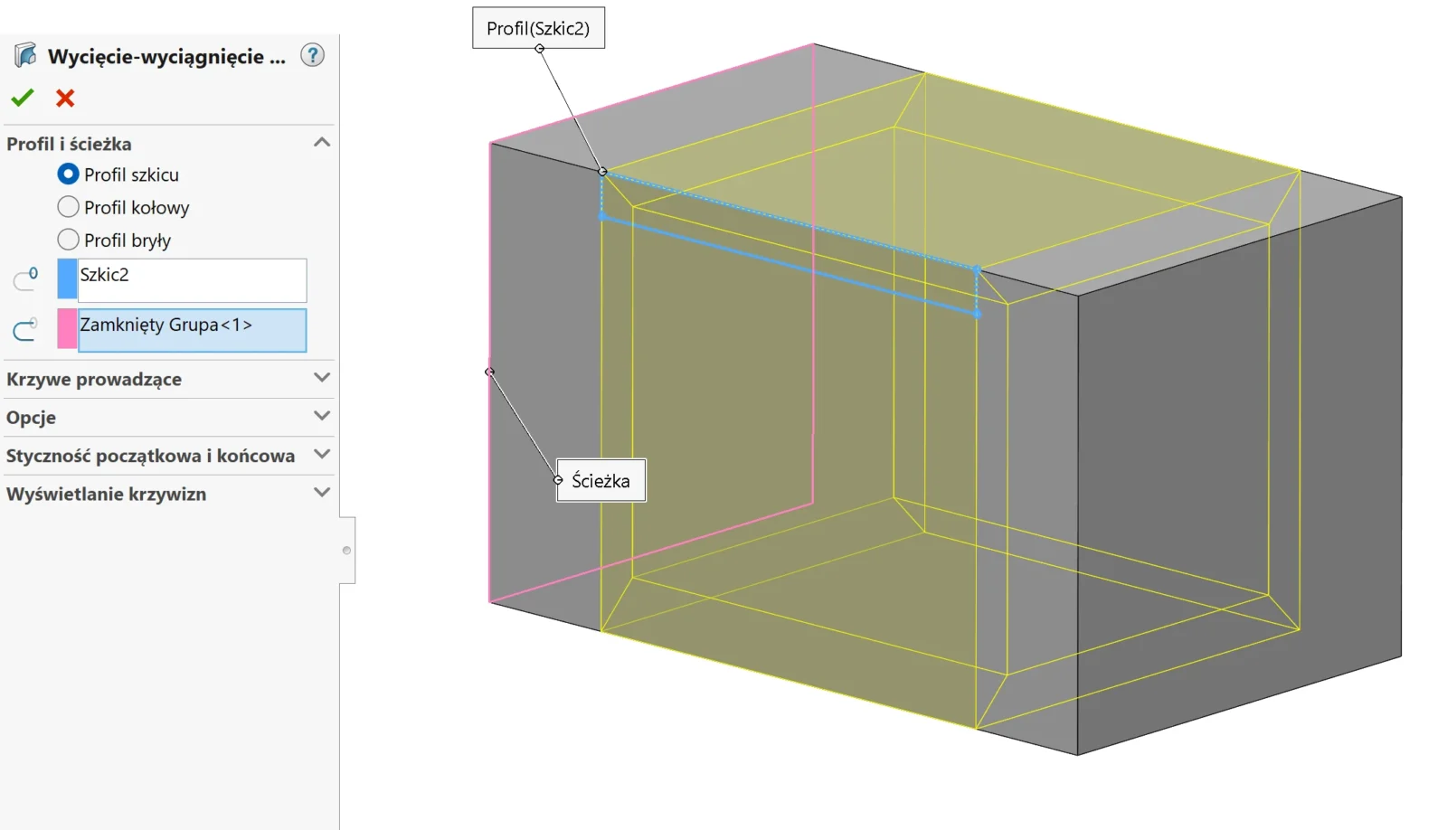
Task: Confirm the swept cut with green checkmark
Action: click(x=23, y=98)
